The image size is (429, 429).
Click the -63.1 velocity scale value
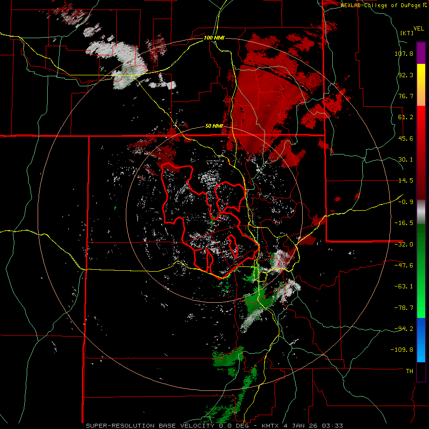tap(404, 286)
